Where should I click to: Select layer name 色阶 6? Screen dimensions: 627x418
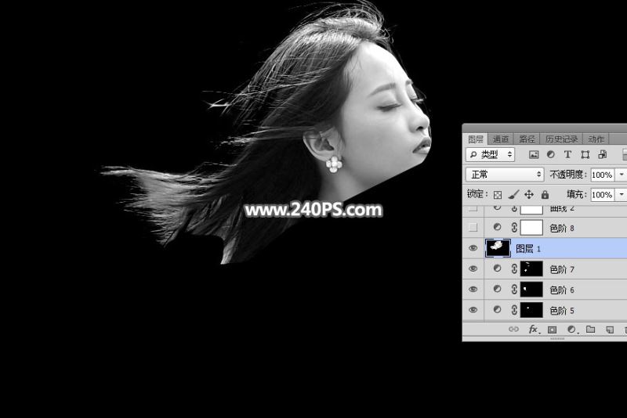pos(562,290)
